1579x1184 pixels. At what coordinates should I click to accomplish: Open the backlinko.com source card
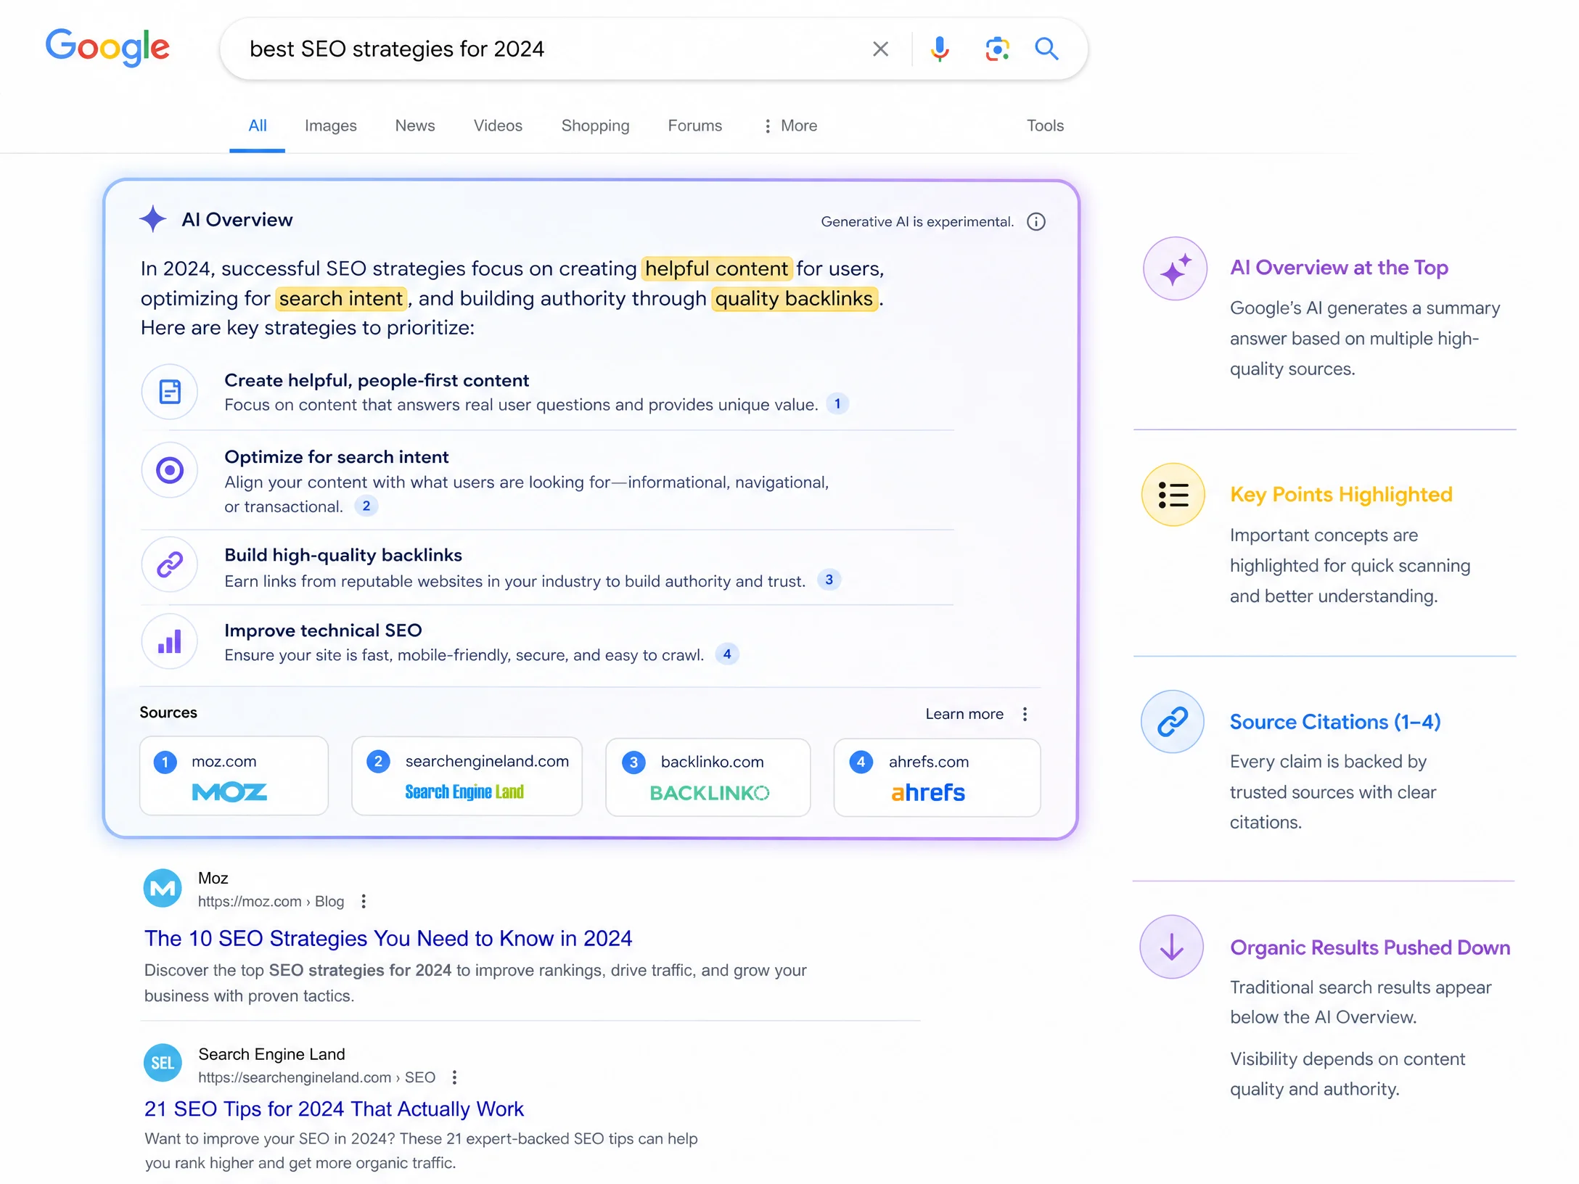[708, 777]
